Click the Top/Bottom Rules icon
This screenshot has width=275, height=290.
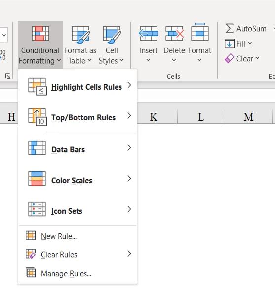pos(38,117)
